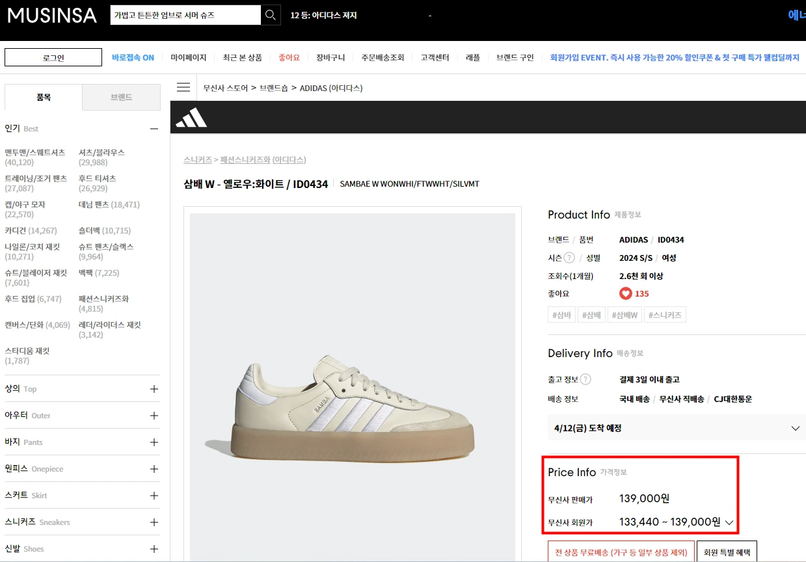Click the search magnifier icon
The width and height of the screenshot is (806, 562).
point(270,14)
